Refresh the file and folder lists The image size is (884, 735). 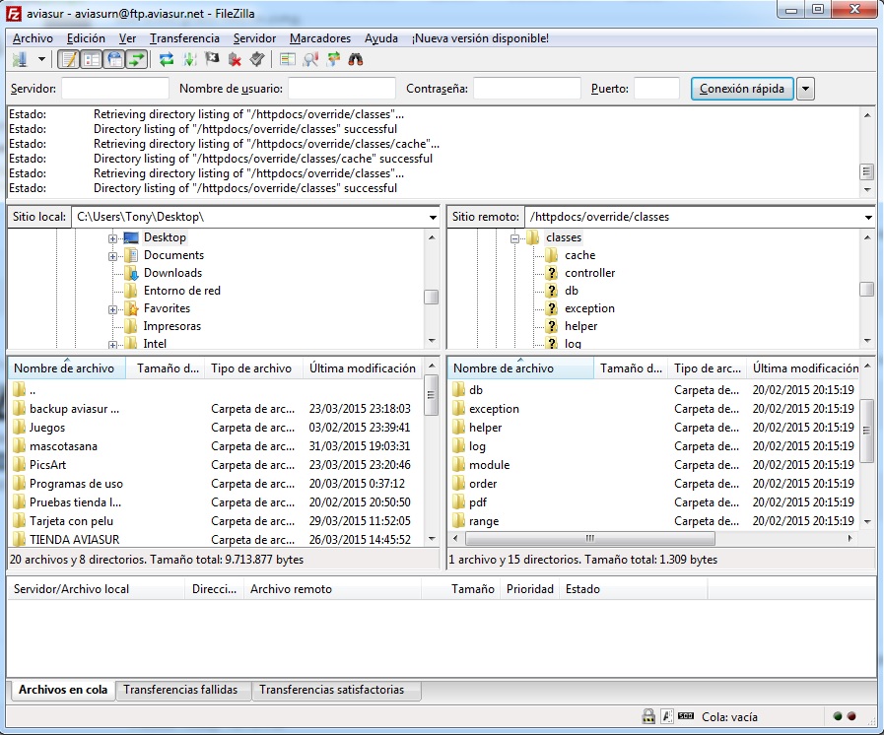(x=167, y=59)
